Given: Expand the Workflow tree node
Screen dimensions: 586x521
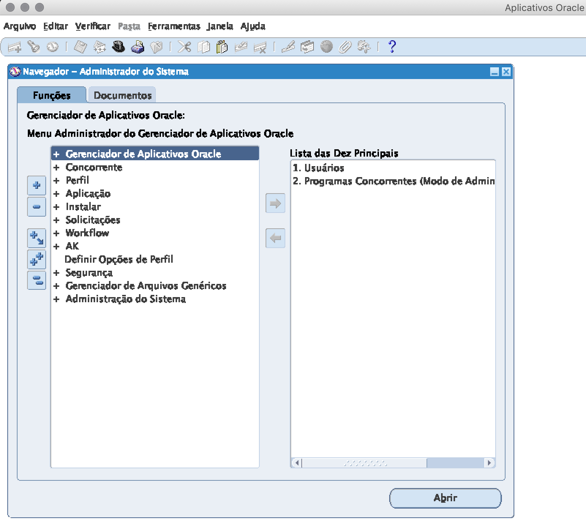Looking at the screenshot, I should click(56, 233).
